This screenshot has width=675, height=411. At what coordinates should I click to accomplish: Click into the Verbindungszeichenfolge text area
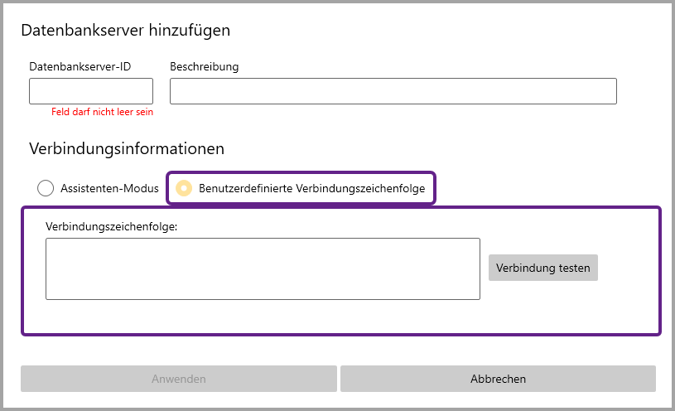tap(263, 268)
